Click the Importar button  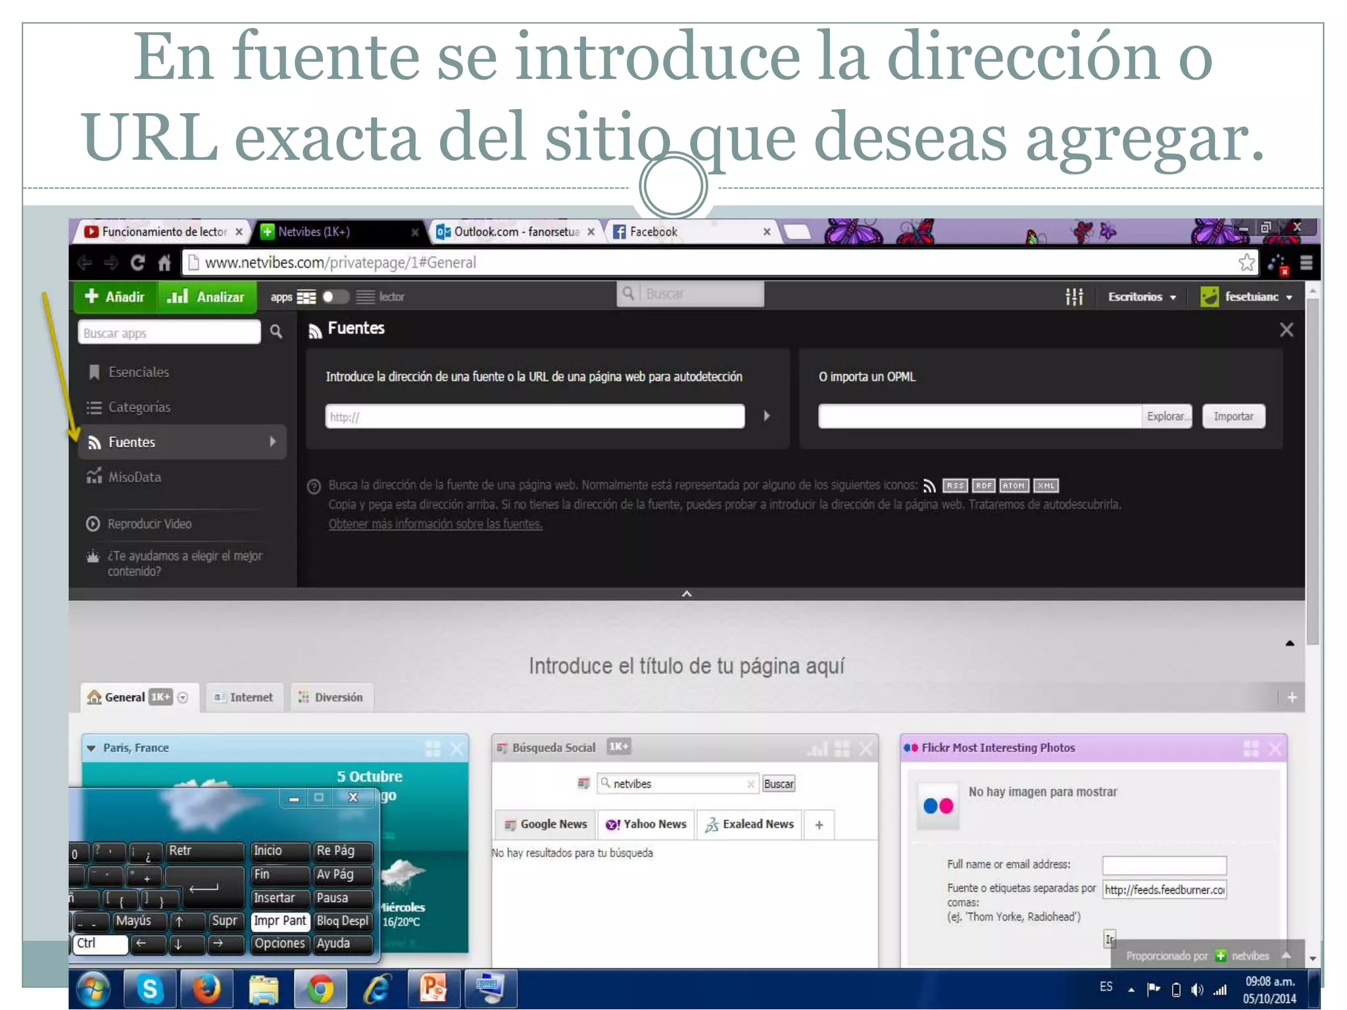[x=1233, y=416]
